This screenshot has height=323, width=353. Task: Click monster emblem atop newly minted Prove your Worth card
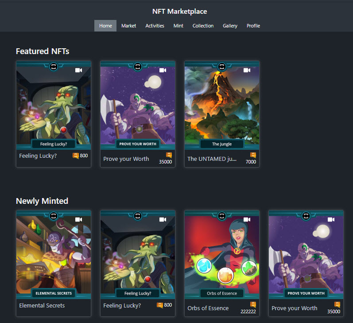[306, 216]
